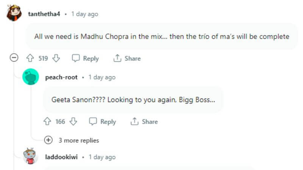The image size is (303, 170).
Task: Open tanthetha4's profile avatar
Action: click(14, 14)
